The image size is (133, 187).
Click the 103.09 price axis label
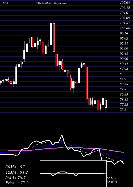coord(125,18)
